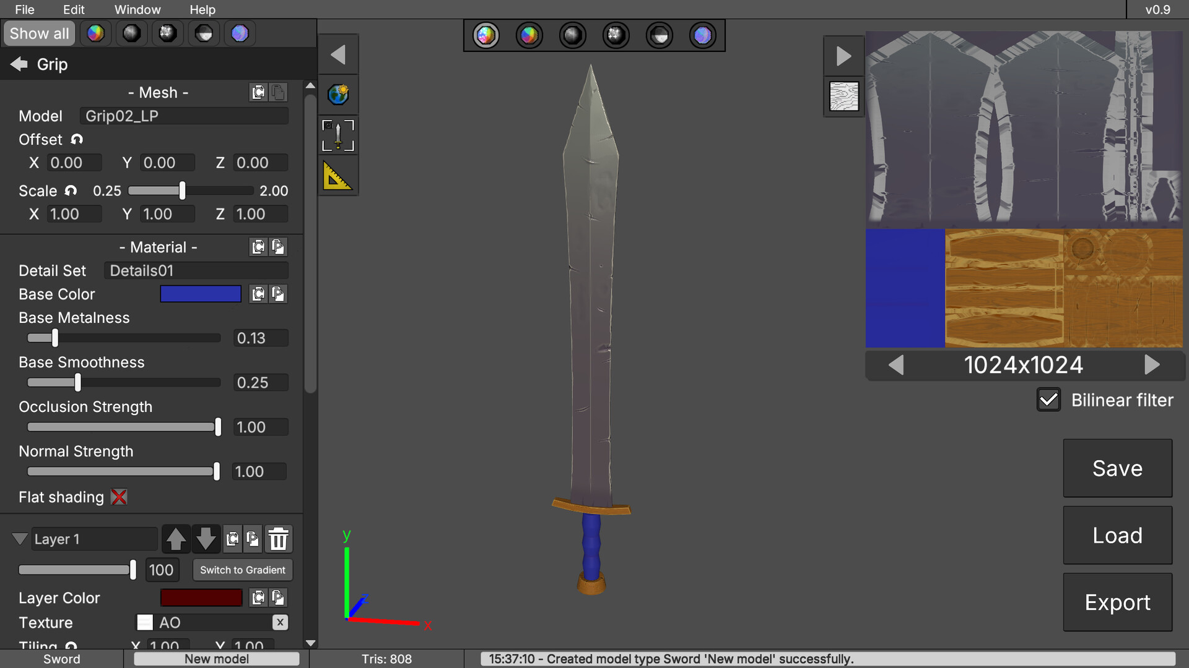
Task: Click the environment lighting globe icon
Action: [339, 94]
